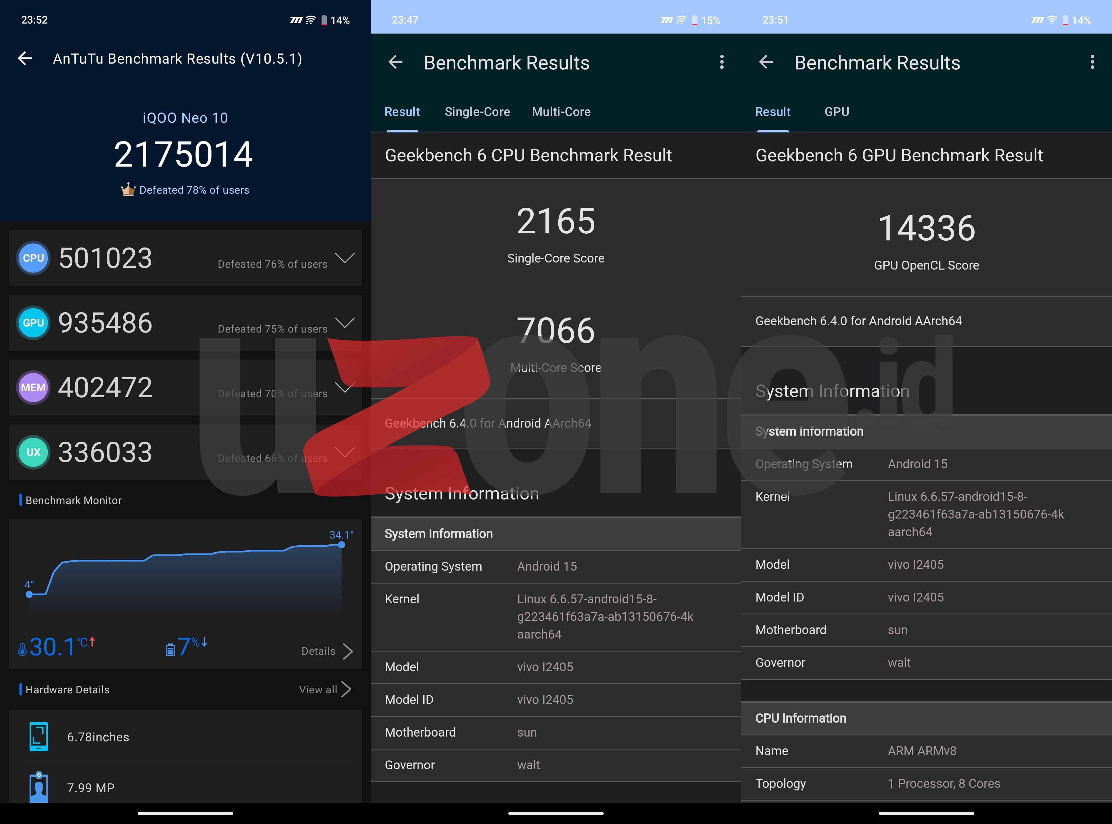Tap Model ID vivo I2405 in GPU results
The height and width of the screenshot is (824, 1112).
click(x=926, y=597)
